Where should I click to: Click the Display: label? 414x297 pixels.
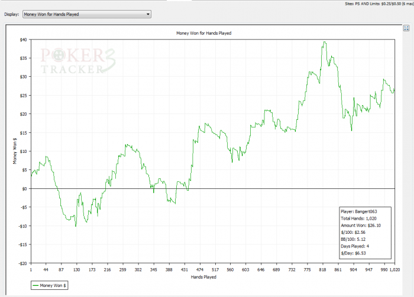(x=12, y=14)
